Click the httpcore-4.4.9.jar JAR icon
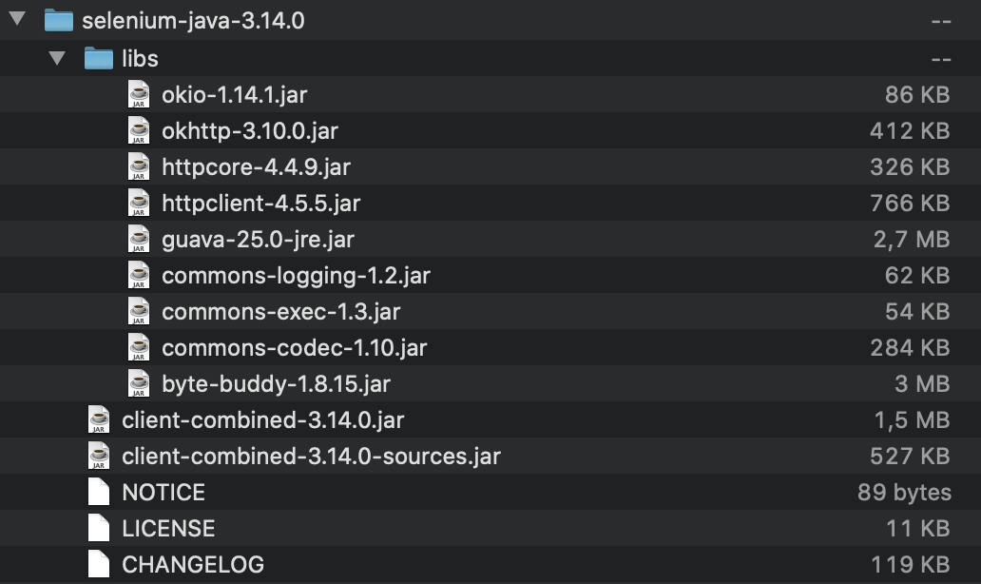The width and height of the screenshot is (981, 584). pos(140,166)
